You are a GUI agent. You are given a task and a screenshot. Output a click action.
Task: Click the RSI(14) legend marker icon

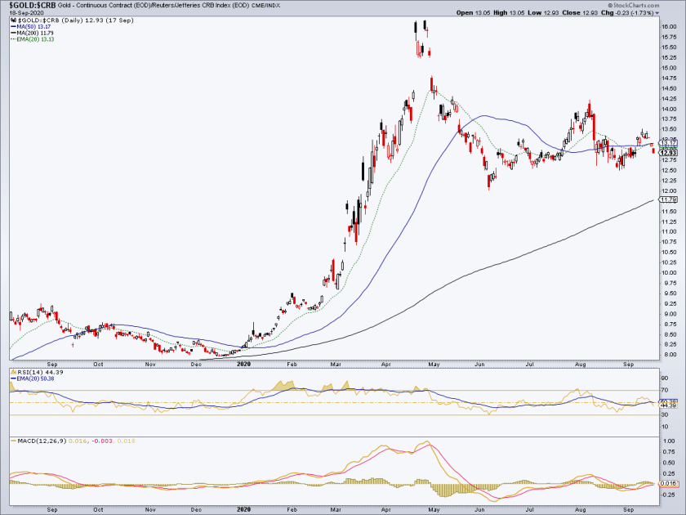tap(13, 372)
